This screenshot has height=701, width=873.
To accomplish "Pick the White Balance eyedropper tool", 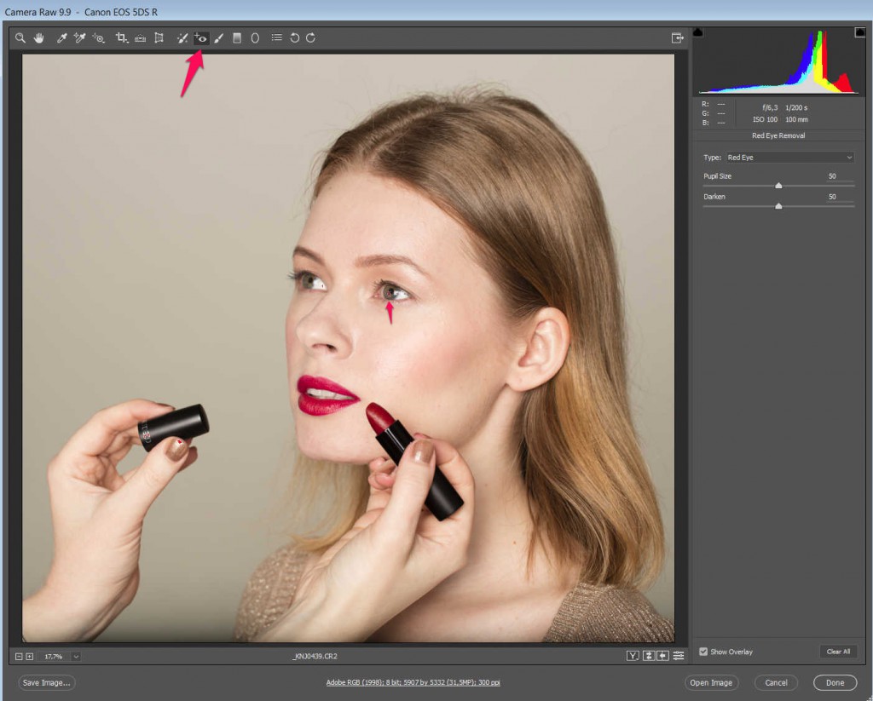I will point(61,38).
